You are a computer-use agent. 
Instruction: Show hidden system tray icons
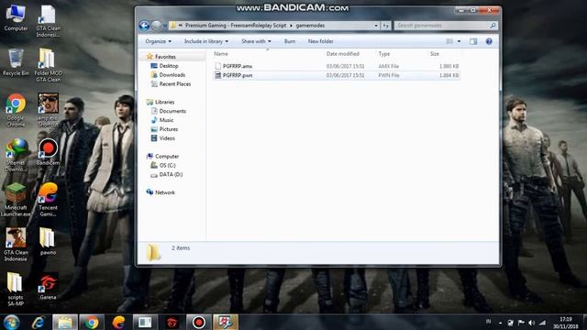500,323
